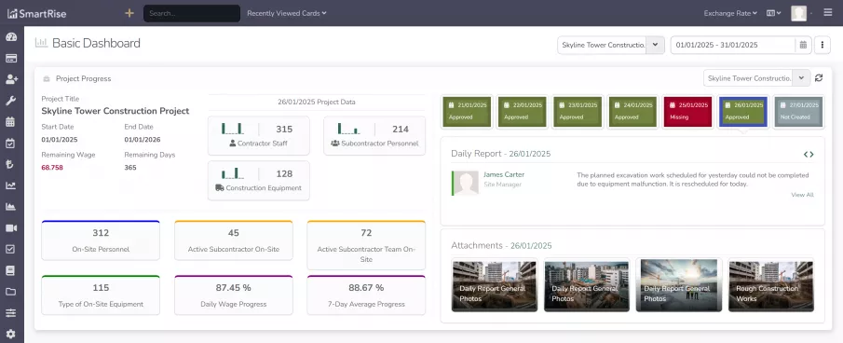Expand the Project Progress project selector
The height and width of the screenshot is (343, 843).
tap(801, 78)
